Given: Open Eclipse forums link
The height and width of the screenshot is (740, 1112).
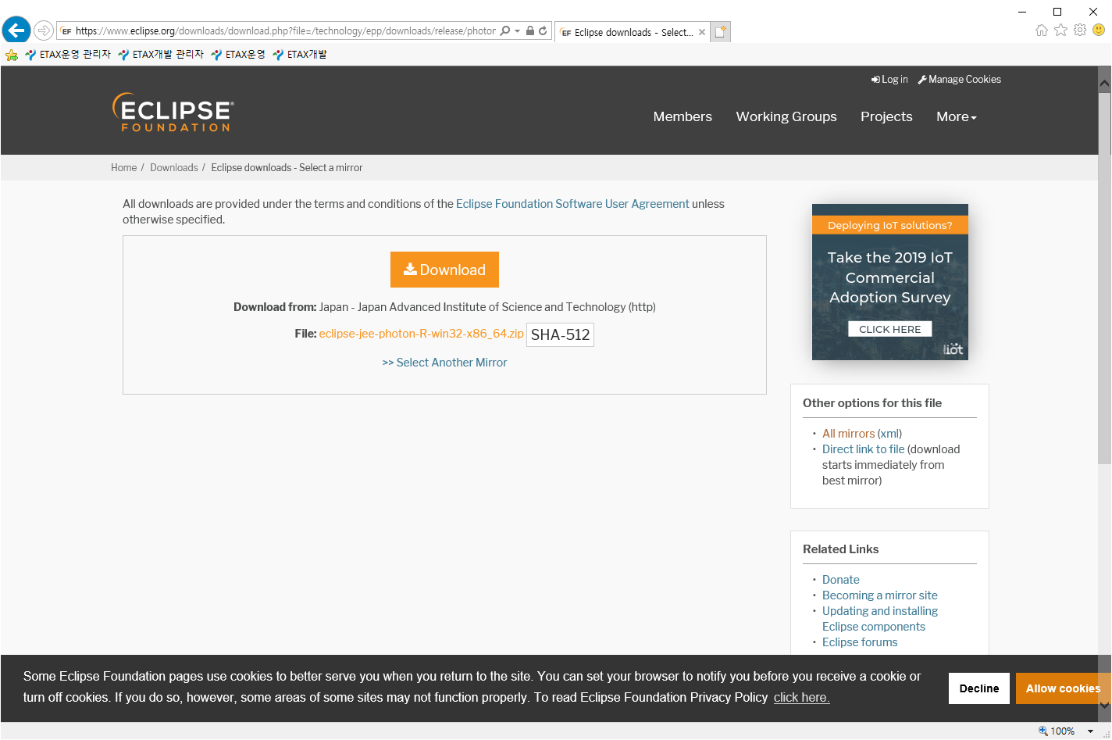Looking at the screenshot, I should click(860, 642).
